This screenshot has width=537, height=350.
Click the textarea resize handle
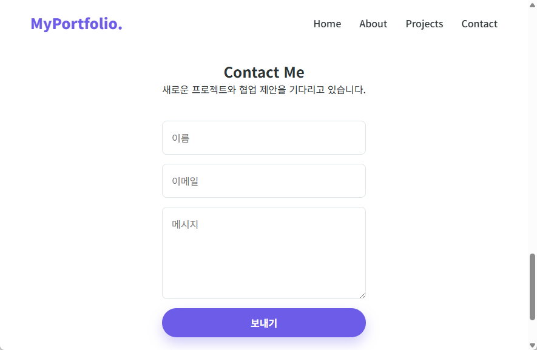362,295
